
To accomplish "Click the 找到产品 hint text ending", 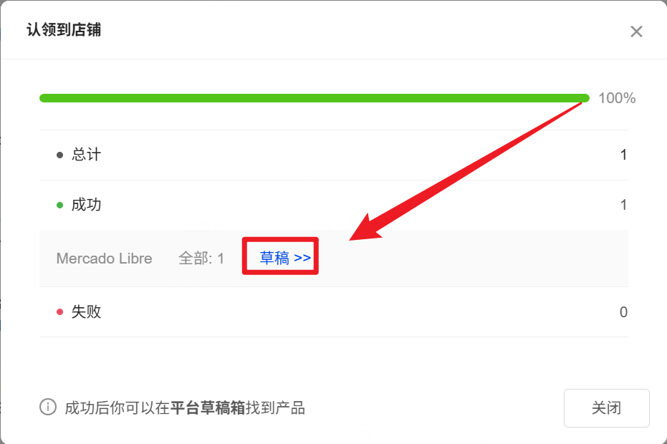I will tap(275, 408).
